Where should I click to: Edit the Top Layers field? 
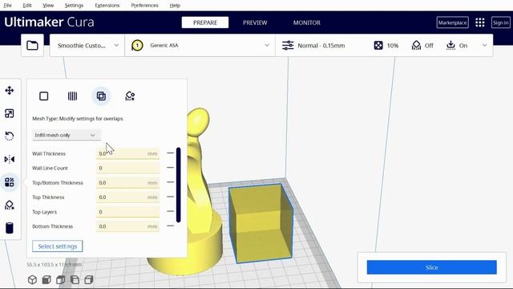127,212
